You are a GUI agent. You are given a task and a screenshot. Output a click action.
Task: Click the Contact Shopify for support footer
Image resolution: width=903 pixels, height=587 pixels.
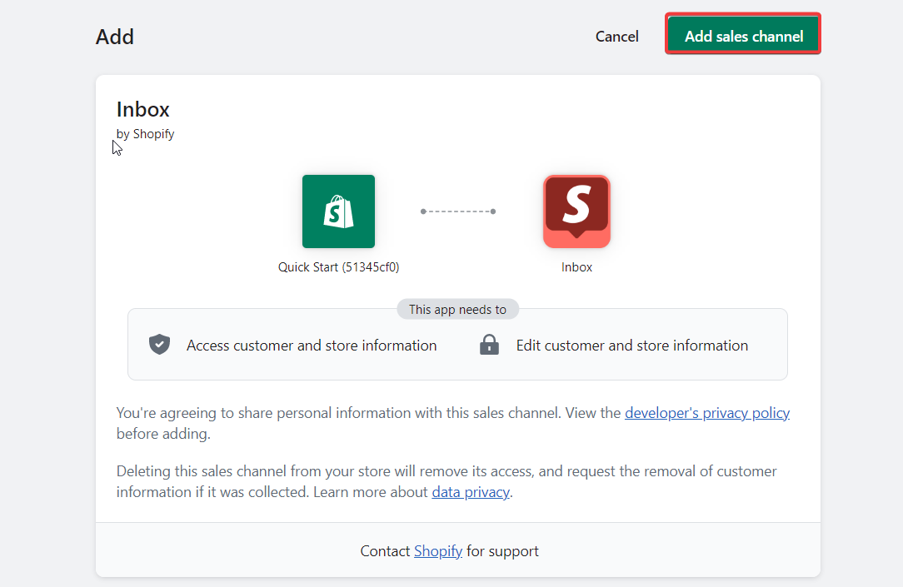point(449,550)
